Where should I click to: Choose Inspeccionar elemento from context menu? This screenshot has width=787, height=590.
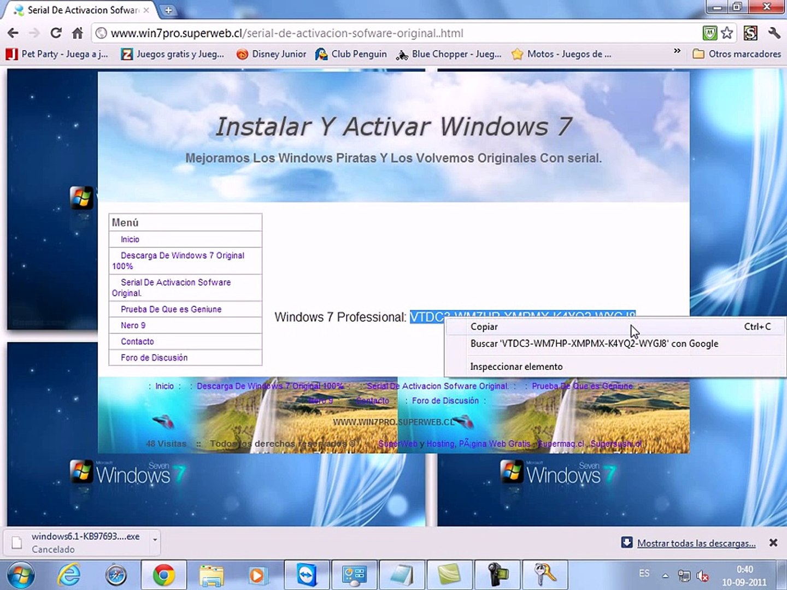click(x=615, y=367)
